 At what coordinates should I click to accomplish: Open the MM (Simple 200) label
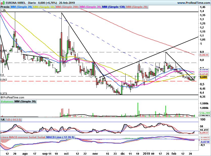(67, 7)
